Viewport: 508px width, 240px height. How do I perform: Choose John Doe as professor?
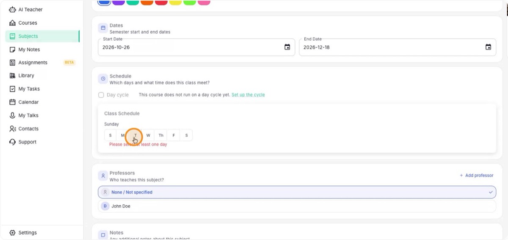tap(297, 206)
